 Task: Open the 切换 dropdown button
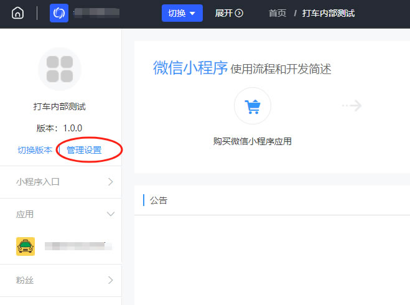(x=182, y=13)
